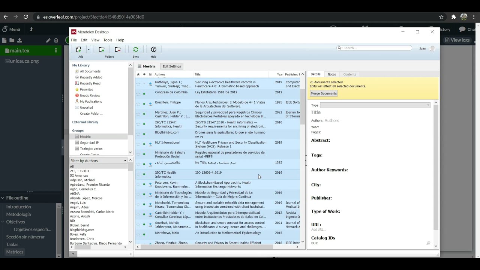The height and width of the screenshot is (270, 480).
Task: Open the Favorites collection
Action: pyautogui.click(x=86, y=89)
